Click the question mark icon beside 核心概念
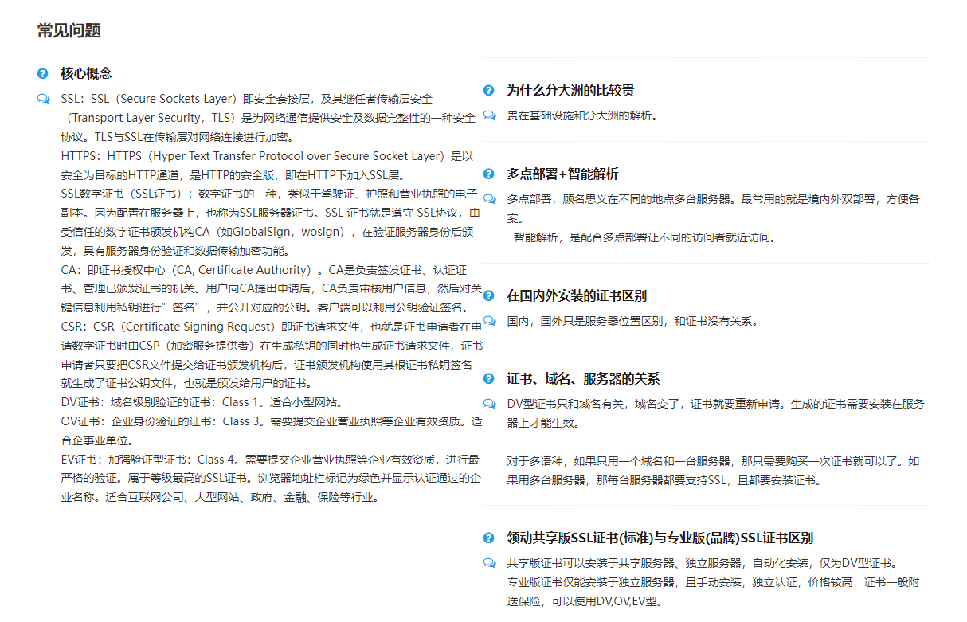Screen dimensions: 967x622 pos(43,73)
